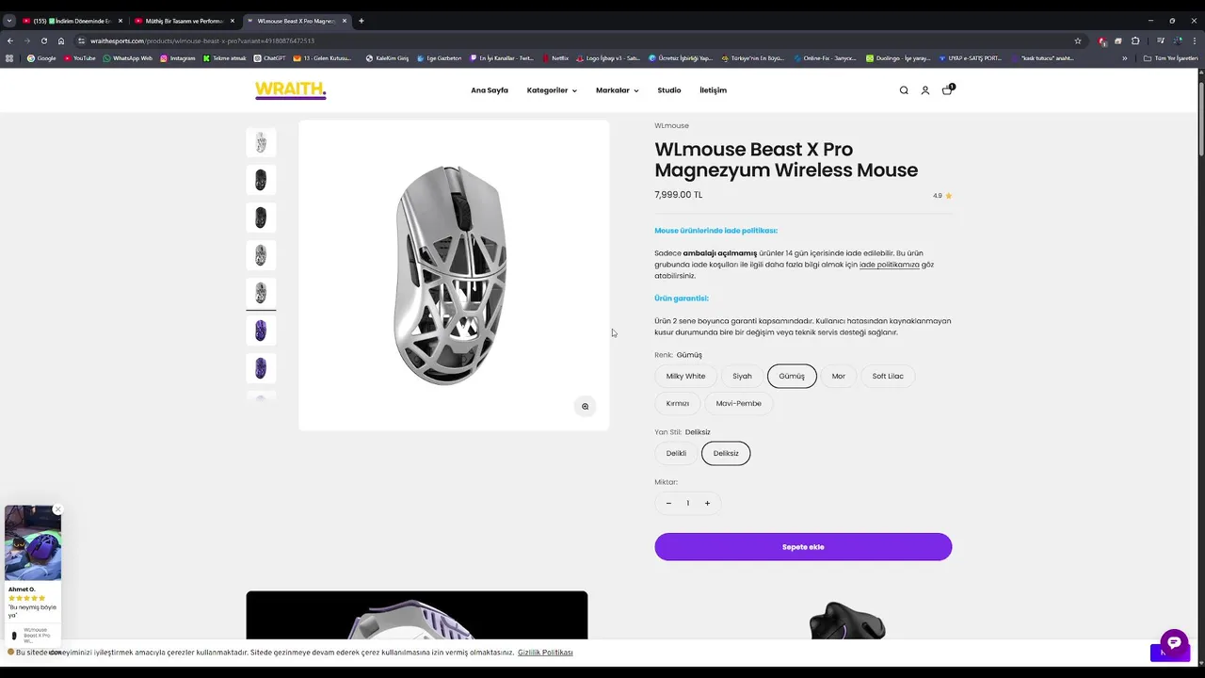Open the İletişim menu item

(x=713, y=90)
